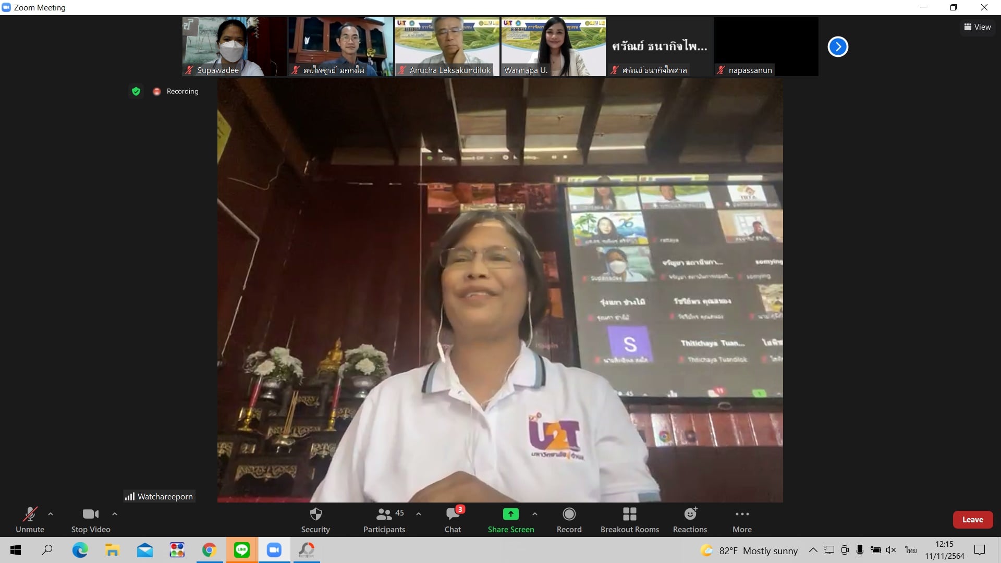
Task: Expand audio options arrow beside Unmute
Action: click(x=51, y=514)
